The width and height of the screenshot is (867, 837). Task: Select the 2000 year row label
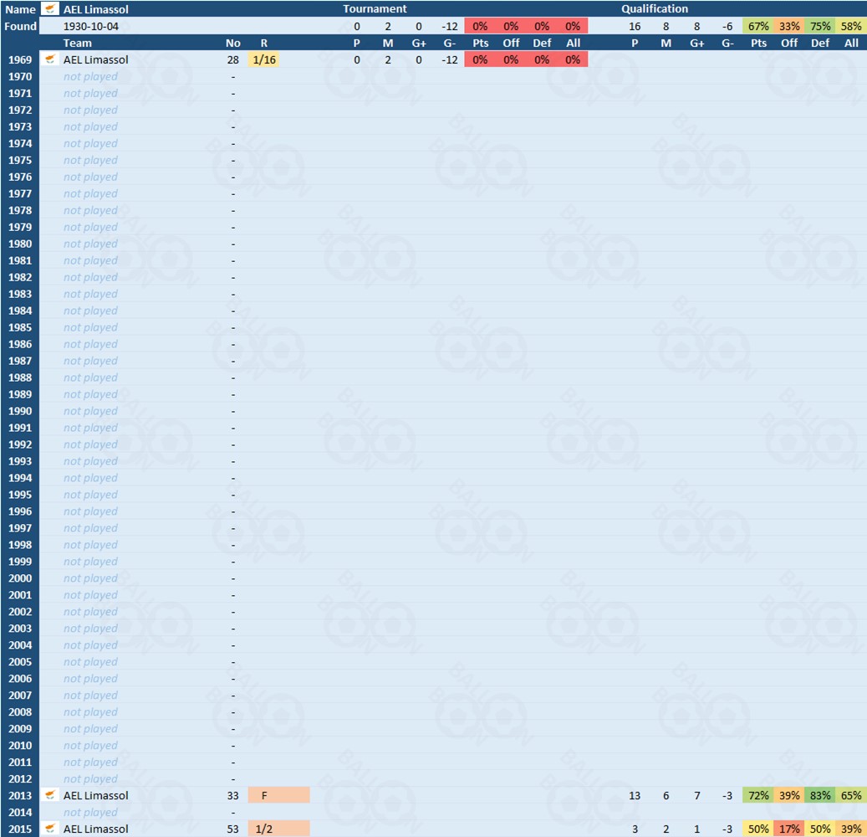[20, 578]
